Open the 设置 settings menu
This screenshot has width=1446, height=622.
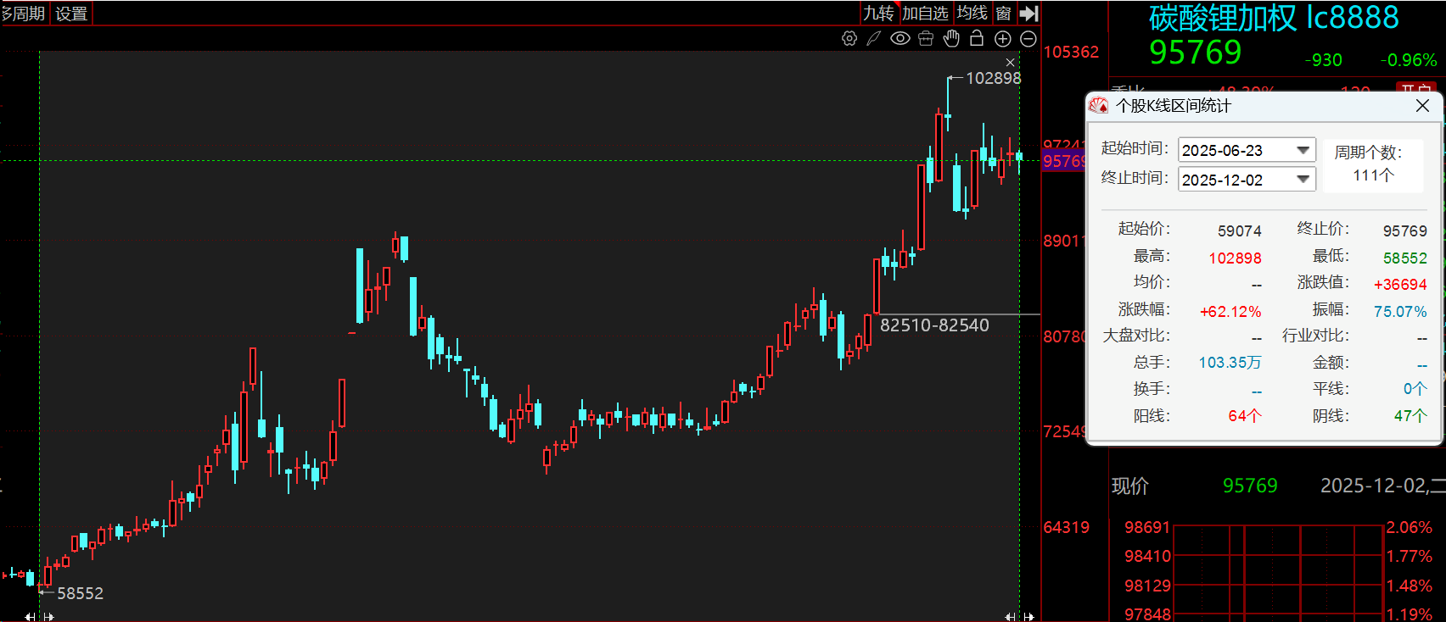71,14
